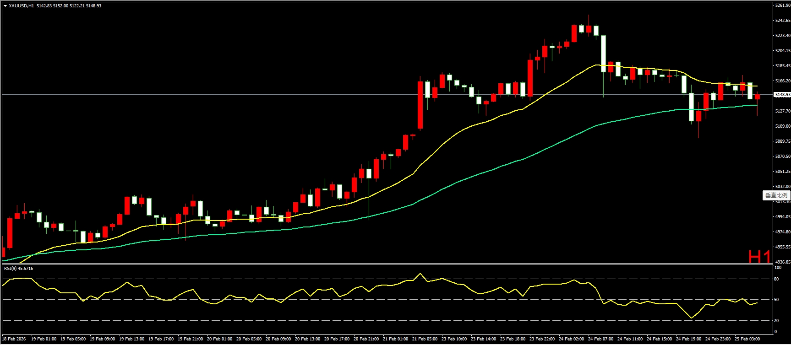Click the XAUUSD,H1 symbol title text
The image size is (791, 345).
[x=22, y=6]
